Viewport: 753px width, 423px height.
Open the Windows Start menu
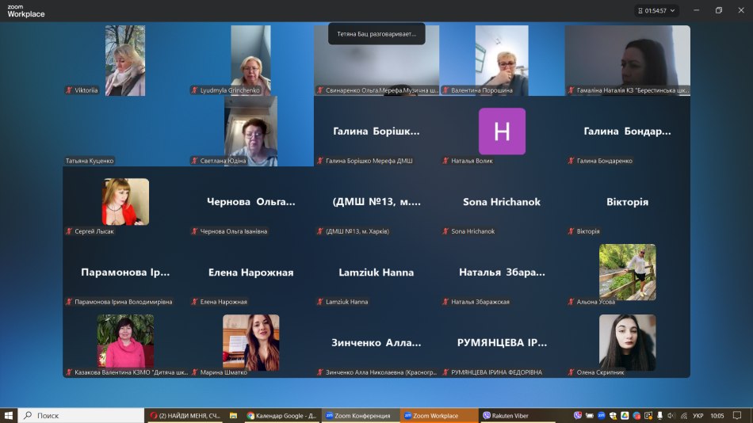(9, 415)
